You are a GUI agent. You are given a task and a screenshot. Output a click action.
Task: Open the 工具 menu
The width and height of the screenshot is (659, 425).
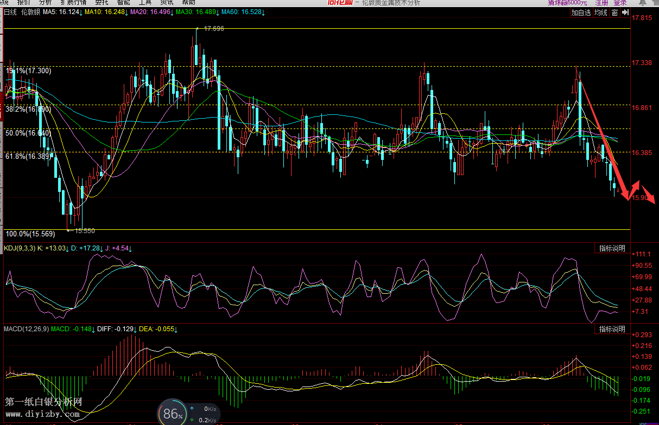(x=145, y=2)
